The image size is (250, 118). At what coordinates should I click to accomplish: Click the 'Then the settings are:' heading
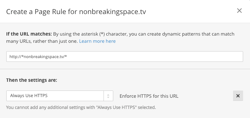click(32, 80)
